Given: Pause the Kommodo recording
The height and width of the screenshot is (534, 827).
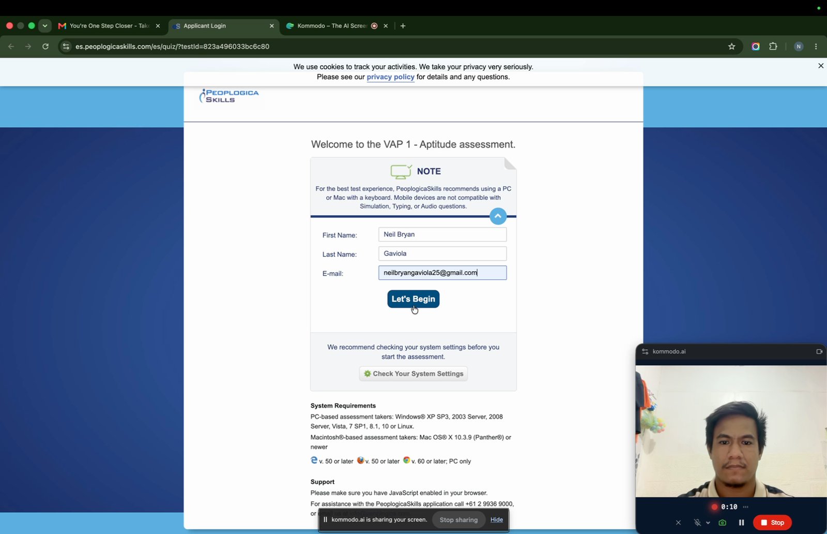Looking at the screenshot, I should coord(741,523).
